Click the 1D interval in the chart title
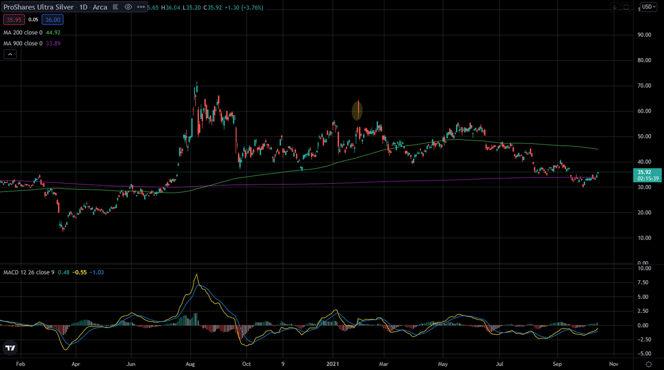 tap(84, 7)
